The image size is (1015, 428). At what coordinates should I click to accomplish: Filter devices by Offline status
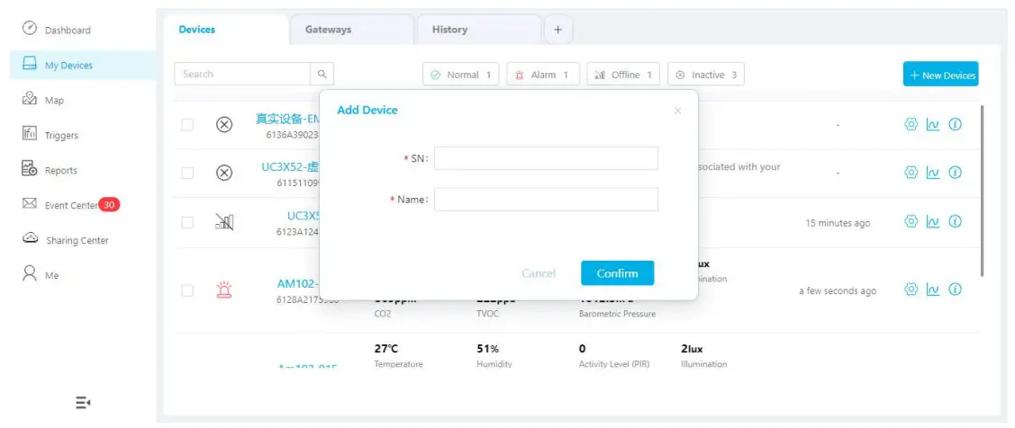tap(623, 75)
